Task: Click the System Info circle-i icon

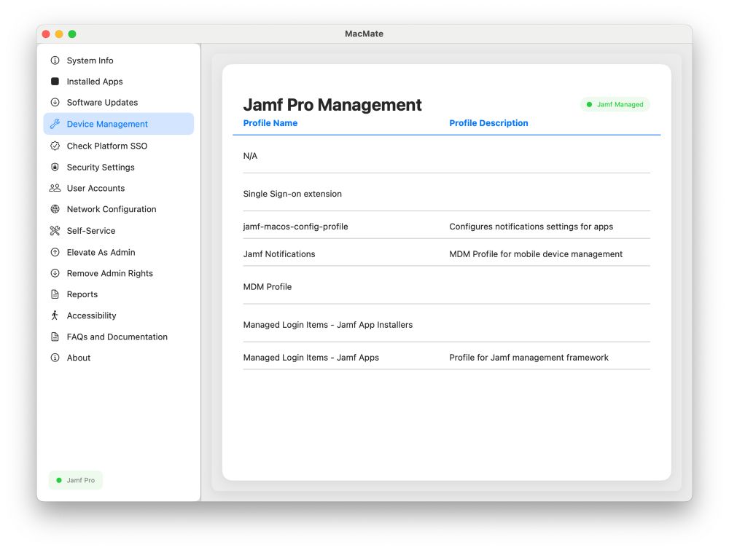Action: [55, 60]
